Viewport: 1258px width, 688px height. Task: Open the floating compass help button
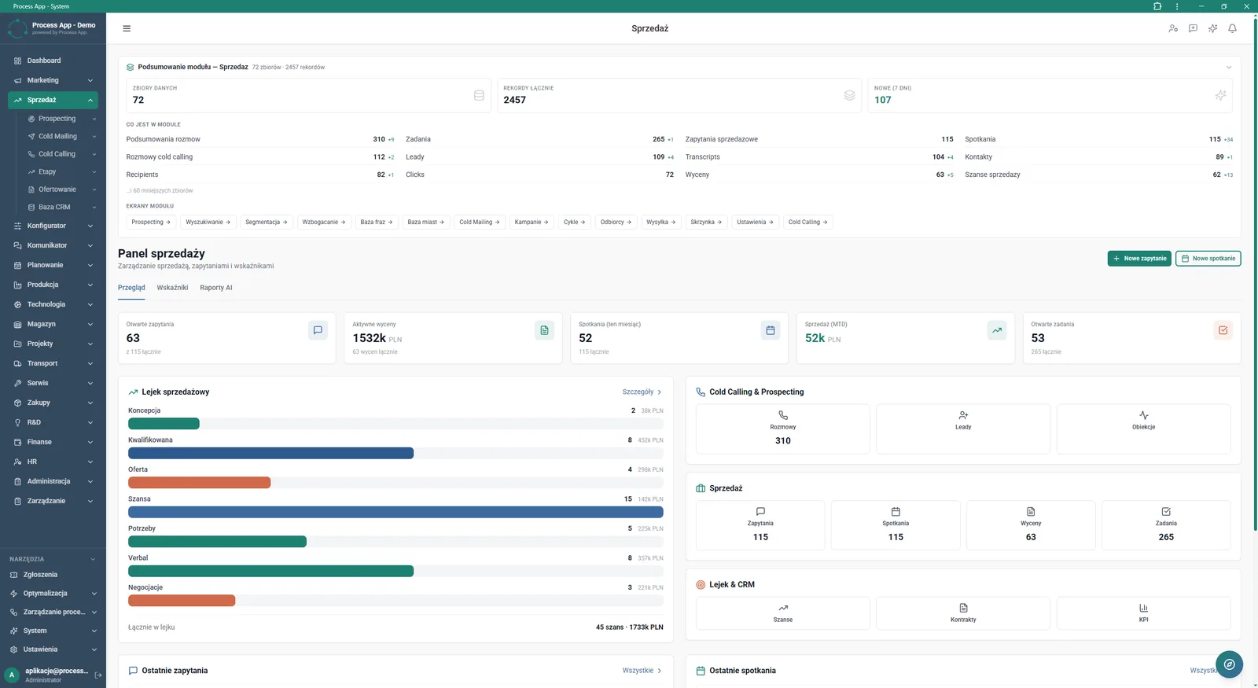[1229, 664]
